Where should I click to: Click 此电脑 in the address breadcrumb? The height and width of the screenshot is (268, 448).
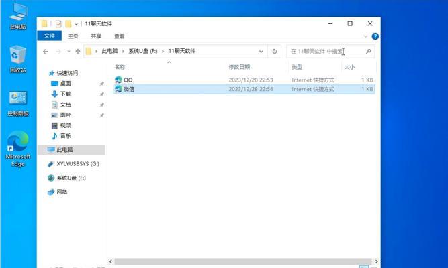click(109, 51)
